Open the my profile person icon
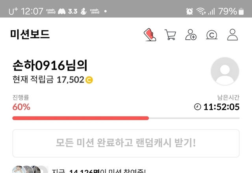252x173 pixels. click(232, 35)
